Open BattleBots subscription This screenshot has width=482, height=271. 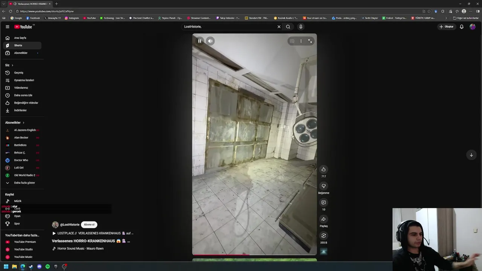pyautogui.click(x=22, y=145)
